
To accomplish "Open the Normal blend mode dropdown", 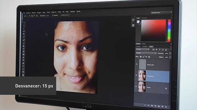I will [x=146, y=53].
